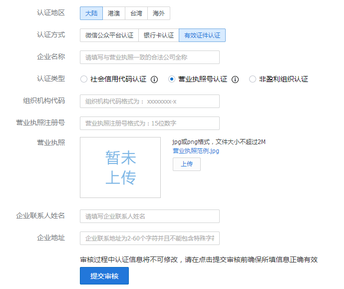Click info icon beside 营业执照号认证
The height and width of the screenshot is (289, 344).
click(235, 79)
